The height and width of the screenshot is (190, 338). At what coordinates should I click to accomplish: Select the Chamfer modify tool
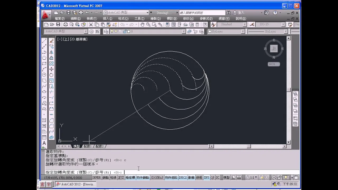tap(51, 120)
